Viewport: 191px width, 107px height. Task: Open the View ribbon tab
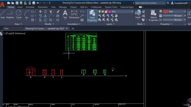click(53, 7)
